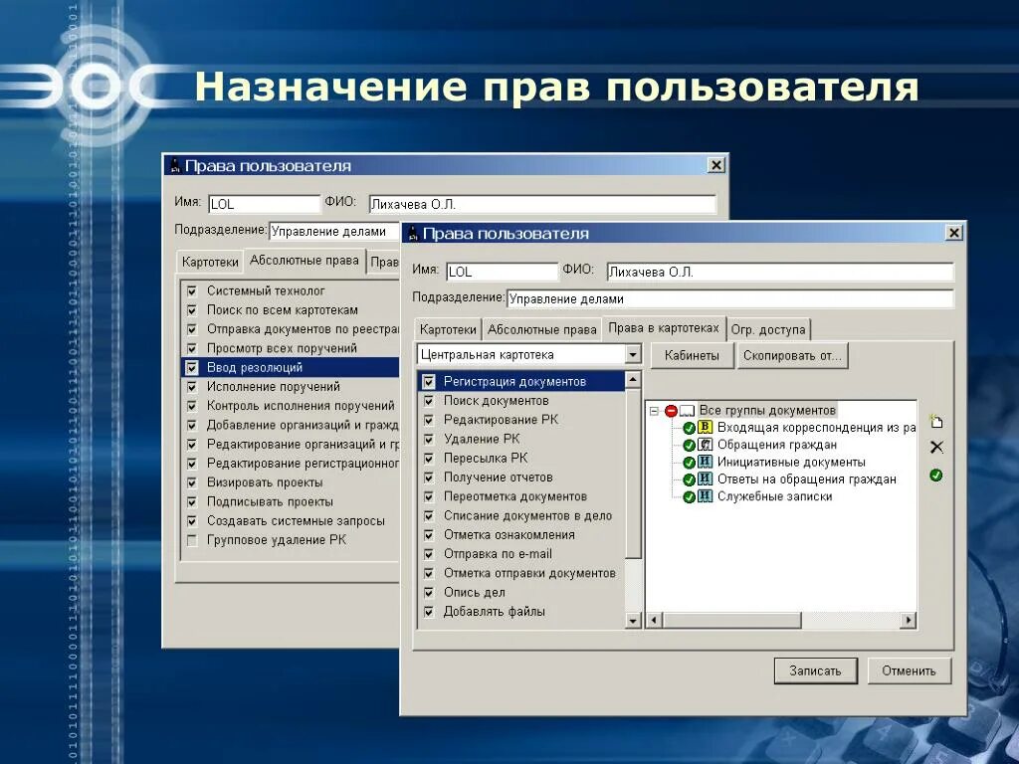Click title bar icon of front Права пользователя window
Viewport: 1019px width, 764px height.
(413, 233)
